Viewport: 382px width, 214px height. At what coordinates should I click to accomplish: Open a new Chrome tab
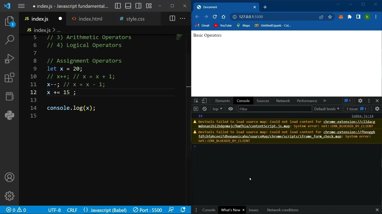coord(265,7)
